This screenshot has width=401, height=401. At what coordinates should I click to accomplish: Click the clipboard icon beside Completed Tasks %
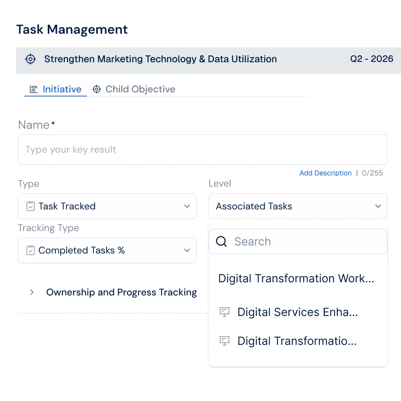point(30,250)
